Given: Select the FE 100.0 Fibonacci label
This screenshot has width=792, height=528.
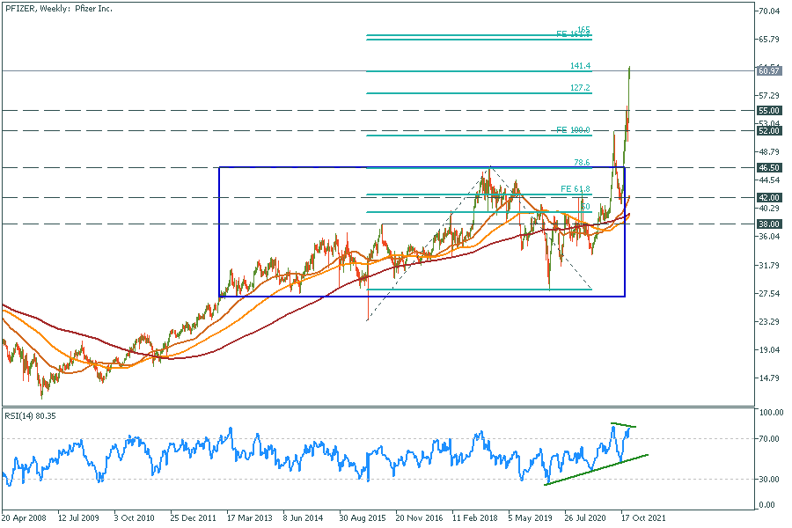Looking at the screenshot, I should click(x=573, y=130).
